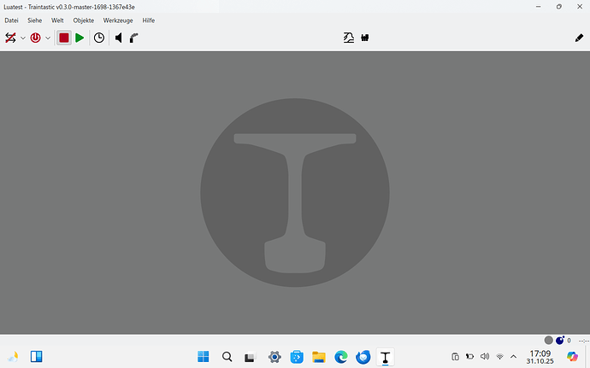Screen dimensions: 590x368
Task: Open the Objekte menu
Action: click(84, 20)
